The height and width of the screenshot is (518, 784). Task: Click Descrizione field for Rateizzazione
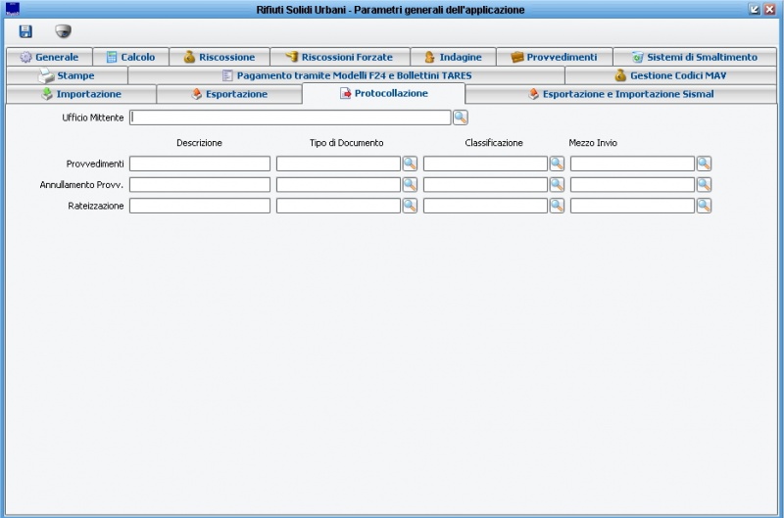point(200,206)
